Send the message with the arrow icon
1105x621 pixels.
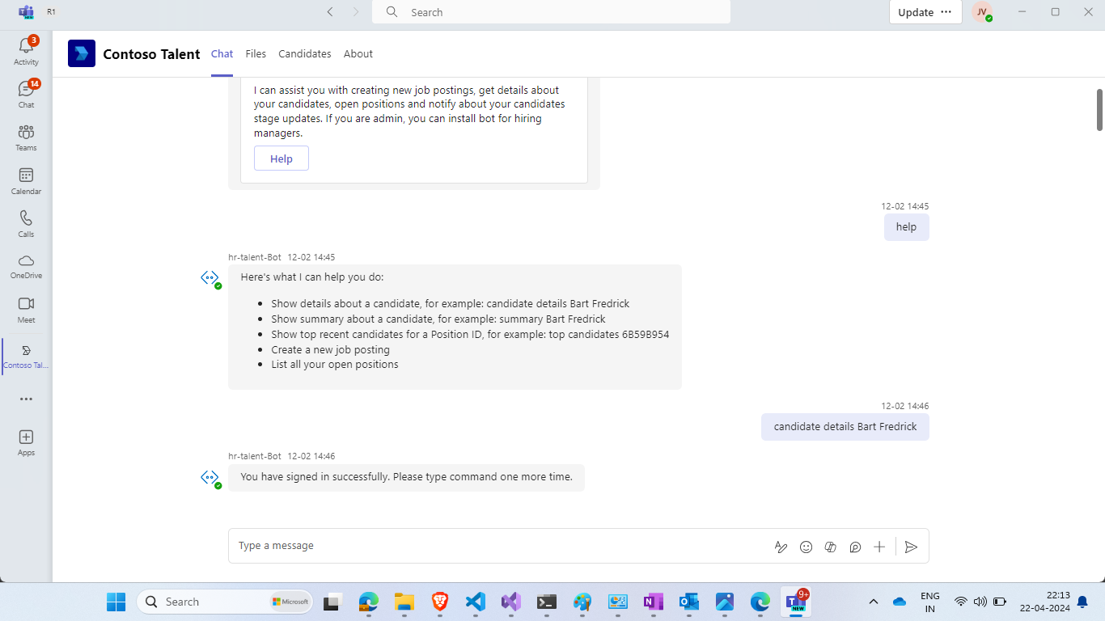[x=911, y=547]
